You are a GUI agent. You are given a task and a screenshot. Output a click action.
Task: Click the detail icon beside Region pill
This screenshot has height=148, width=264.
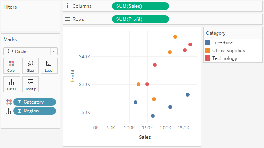(9, 111)
